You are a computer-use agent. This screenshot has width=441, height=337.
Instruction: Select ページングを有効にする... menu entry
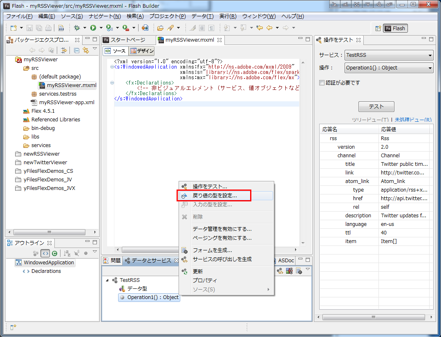[x=226, y=238]
